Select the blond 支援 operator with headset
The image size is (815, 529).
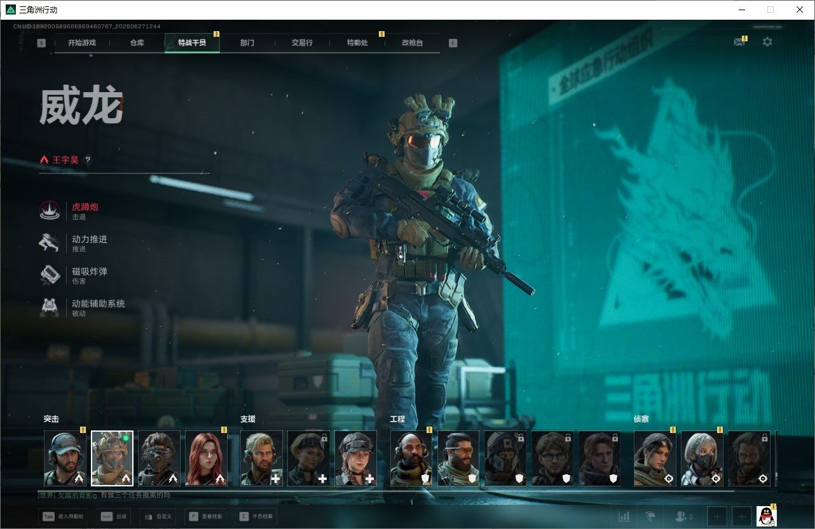(x=261, y=458)
